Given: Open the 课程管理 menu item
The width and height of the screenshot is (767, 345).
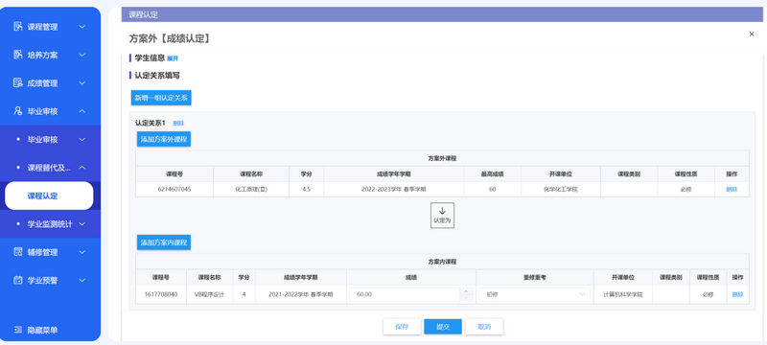Looking at the screenshot, I should tap(42, 27).
